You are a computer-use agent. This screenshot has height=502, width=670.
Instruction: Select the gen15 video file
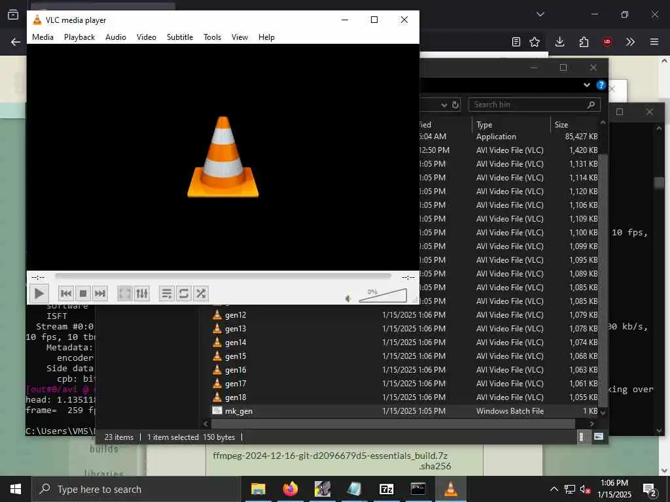236,356
